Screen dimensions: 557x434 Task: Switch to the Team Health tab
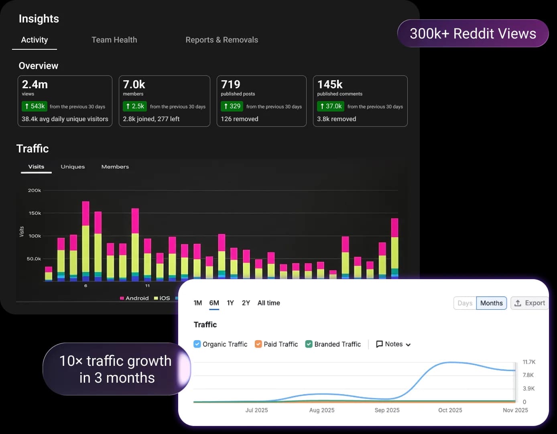coord(114,40)
